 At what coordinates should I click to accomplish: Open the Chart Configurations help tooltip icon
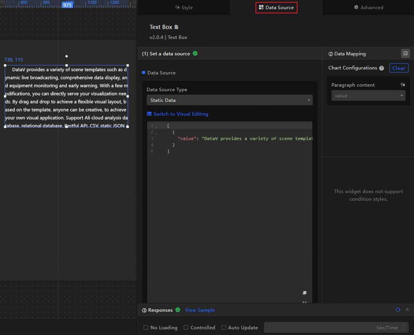[x=382, y=68]
